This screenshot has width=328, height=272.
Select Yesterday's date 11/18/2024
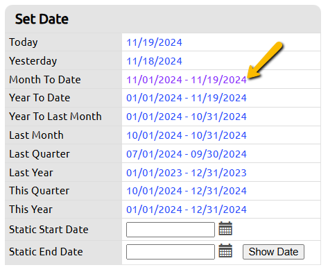click(154, 61)
